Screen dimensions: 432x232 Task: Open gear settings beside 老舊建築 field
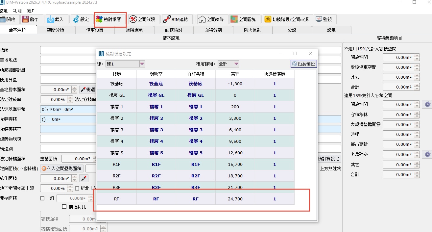tap(427, 154)
